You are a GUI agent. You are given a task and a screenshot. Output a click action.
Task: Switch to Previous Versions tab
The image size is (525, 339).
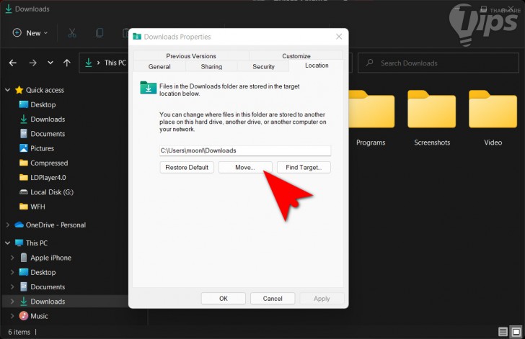(x=191, y=56)
